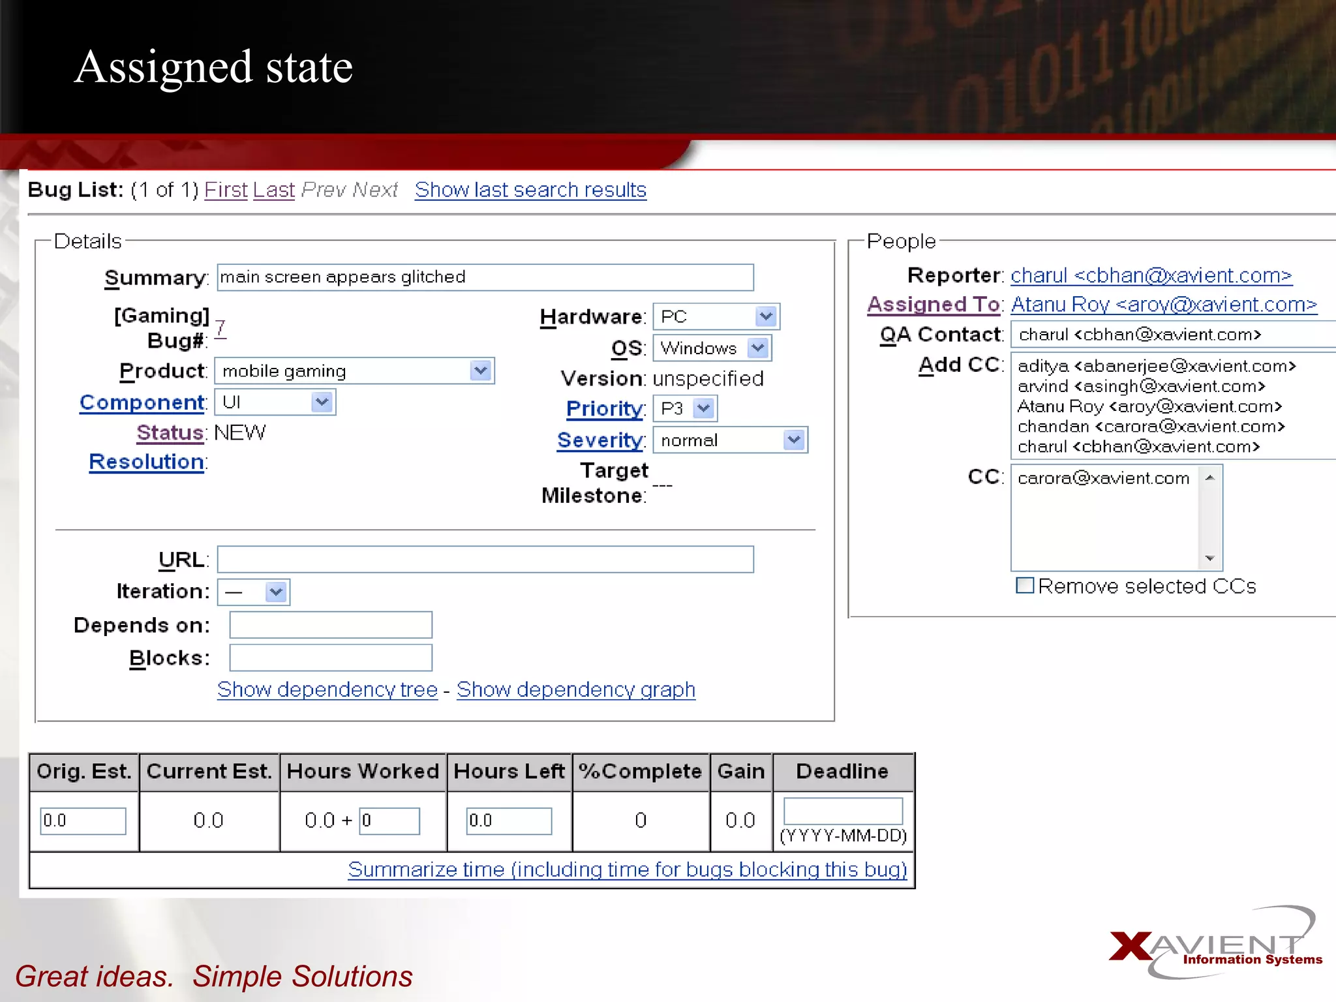Open the Hardware dropdown showing PC
The height and width of the screenshot is (1002, 1336).
click(716, 316)
